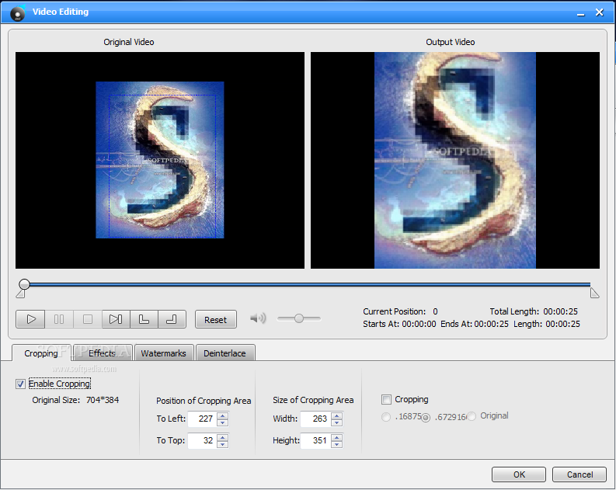The width and height of the screenshot is (616, 490).
Task: Click the Cancel button
Action: tap(579, 474)
